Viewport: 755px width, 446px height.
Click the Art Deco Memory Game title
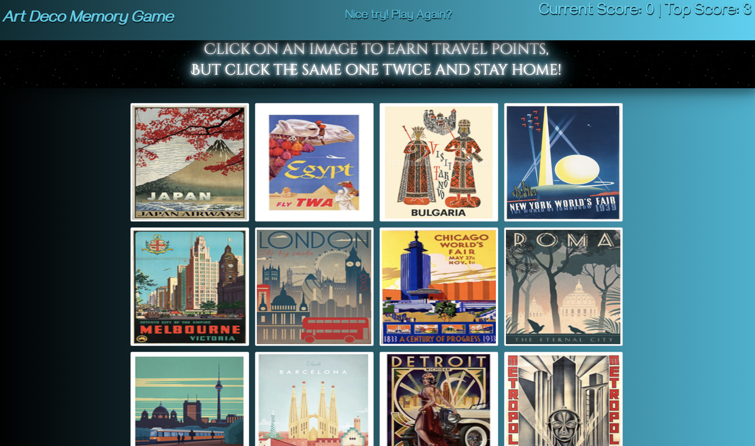coord(88,17)
